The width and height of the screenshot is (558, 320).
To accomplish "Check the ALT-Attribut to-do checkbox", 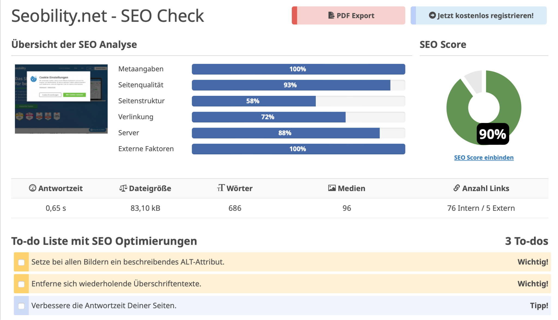I will 21,262.
